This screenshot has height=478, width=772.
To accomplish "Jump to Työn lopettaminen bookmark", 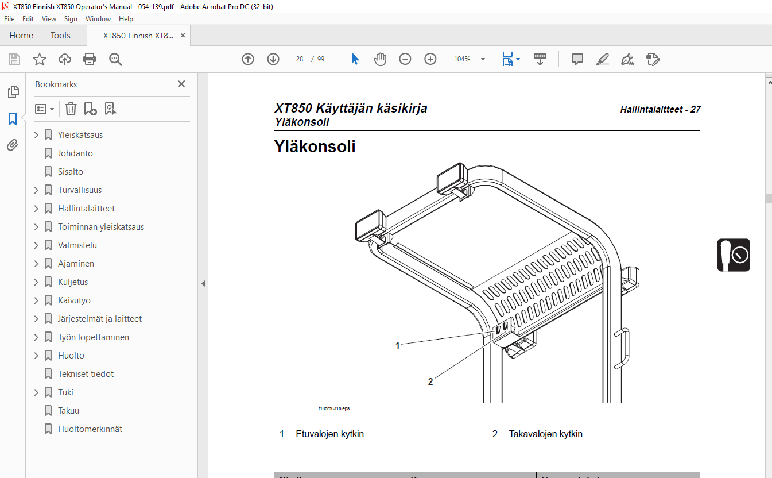I will point(94,337).
